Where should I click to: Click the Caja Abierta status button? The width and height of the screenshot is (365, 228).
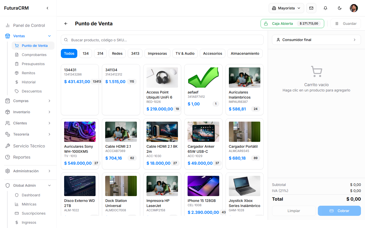point(292,24)
